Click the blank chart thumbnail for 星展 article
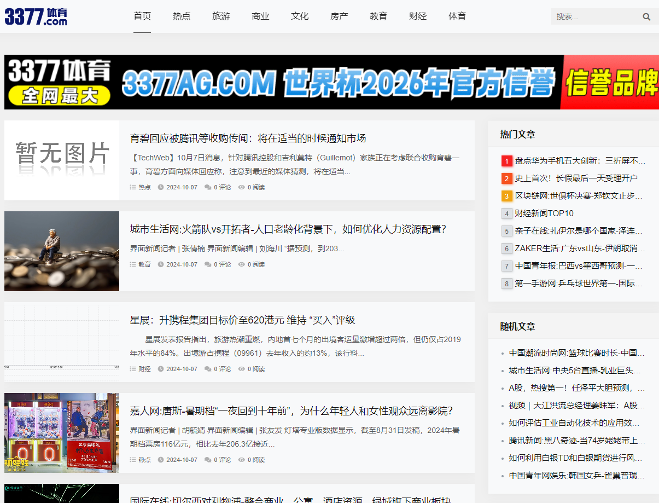Image resolution: width=659 pixels, height=503 pixels. [62, 342]
